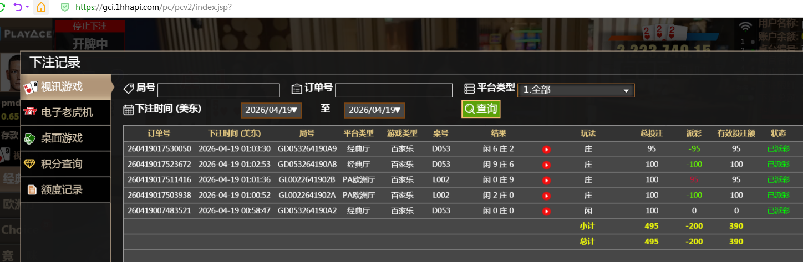
Task: Open the start date picker 2026/04/19
Action: point(271,110)
